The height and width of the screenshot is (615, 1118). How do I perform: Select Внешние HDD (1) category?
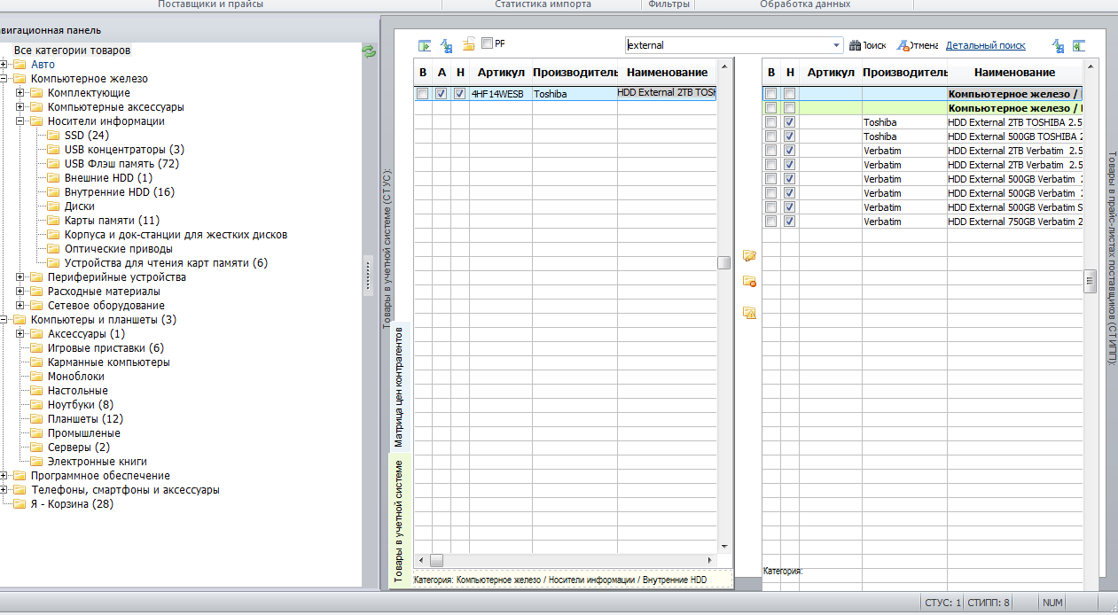pos(108,178)
